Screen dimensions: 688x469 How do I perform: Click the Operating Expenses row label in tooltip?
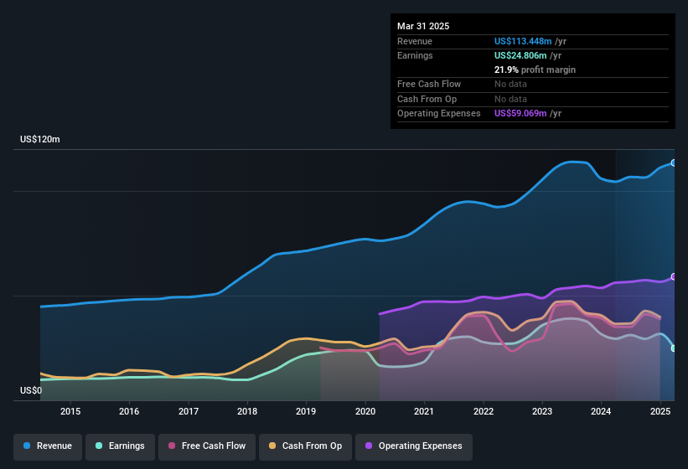pos(439,114)
